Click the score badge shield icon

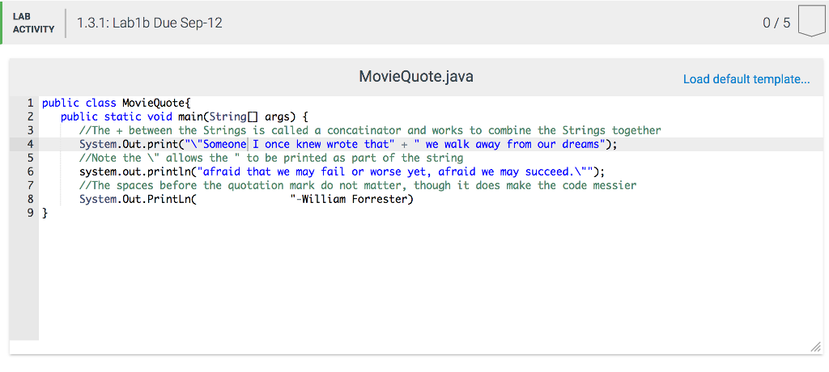tap(810, 22)
